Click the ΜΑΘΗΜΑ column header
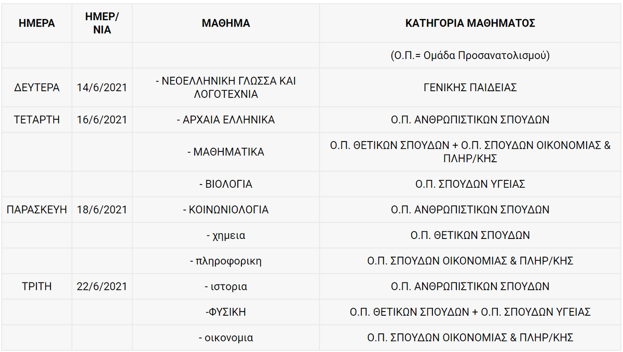Screen dimensions: 623x352 (226, 23)
